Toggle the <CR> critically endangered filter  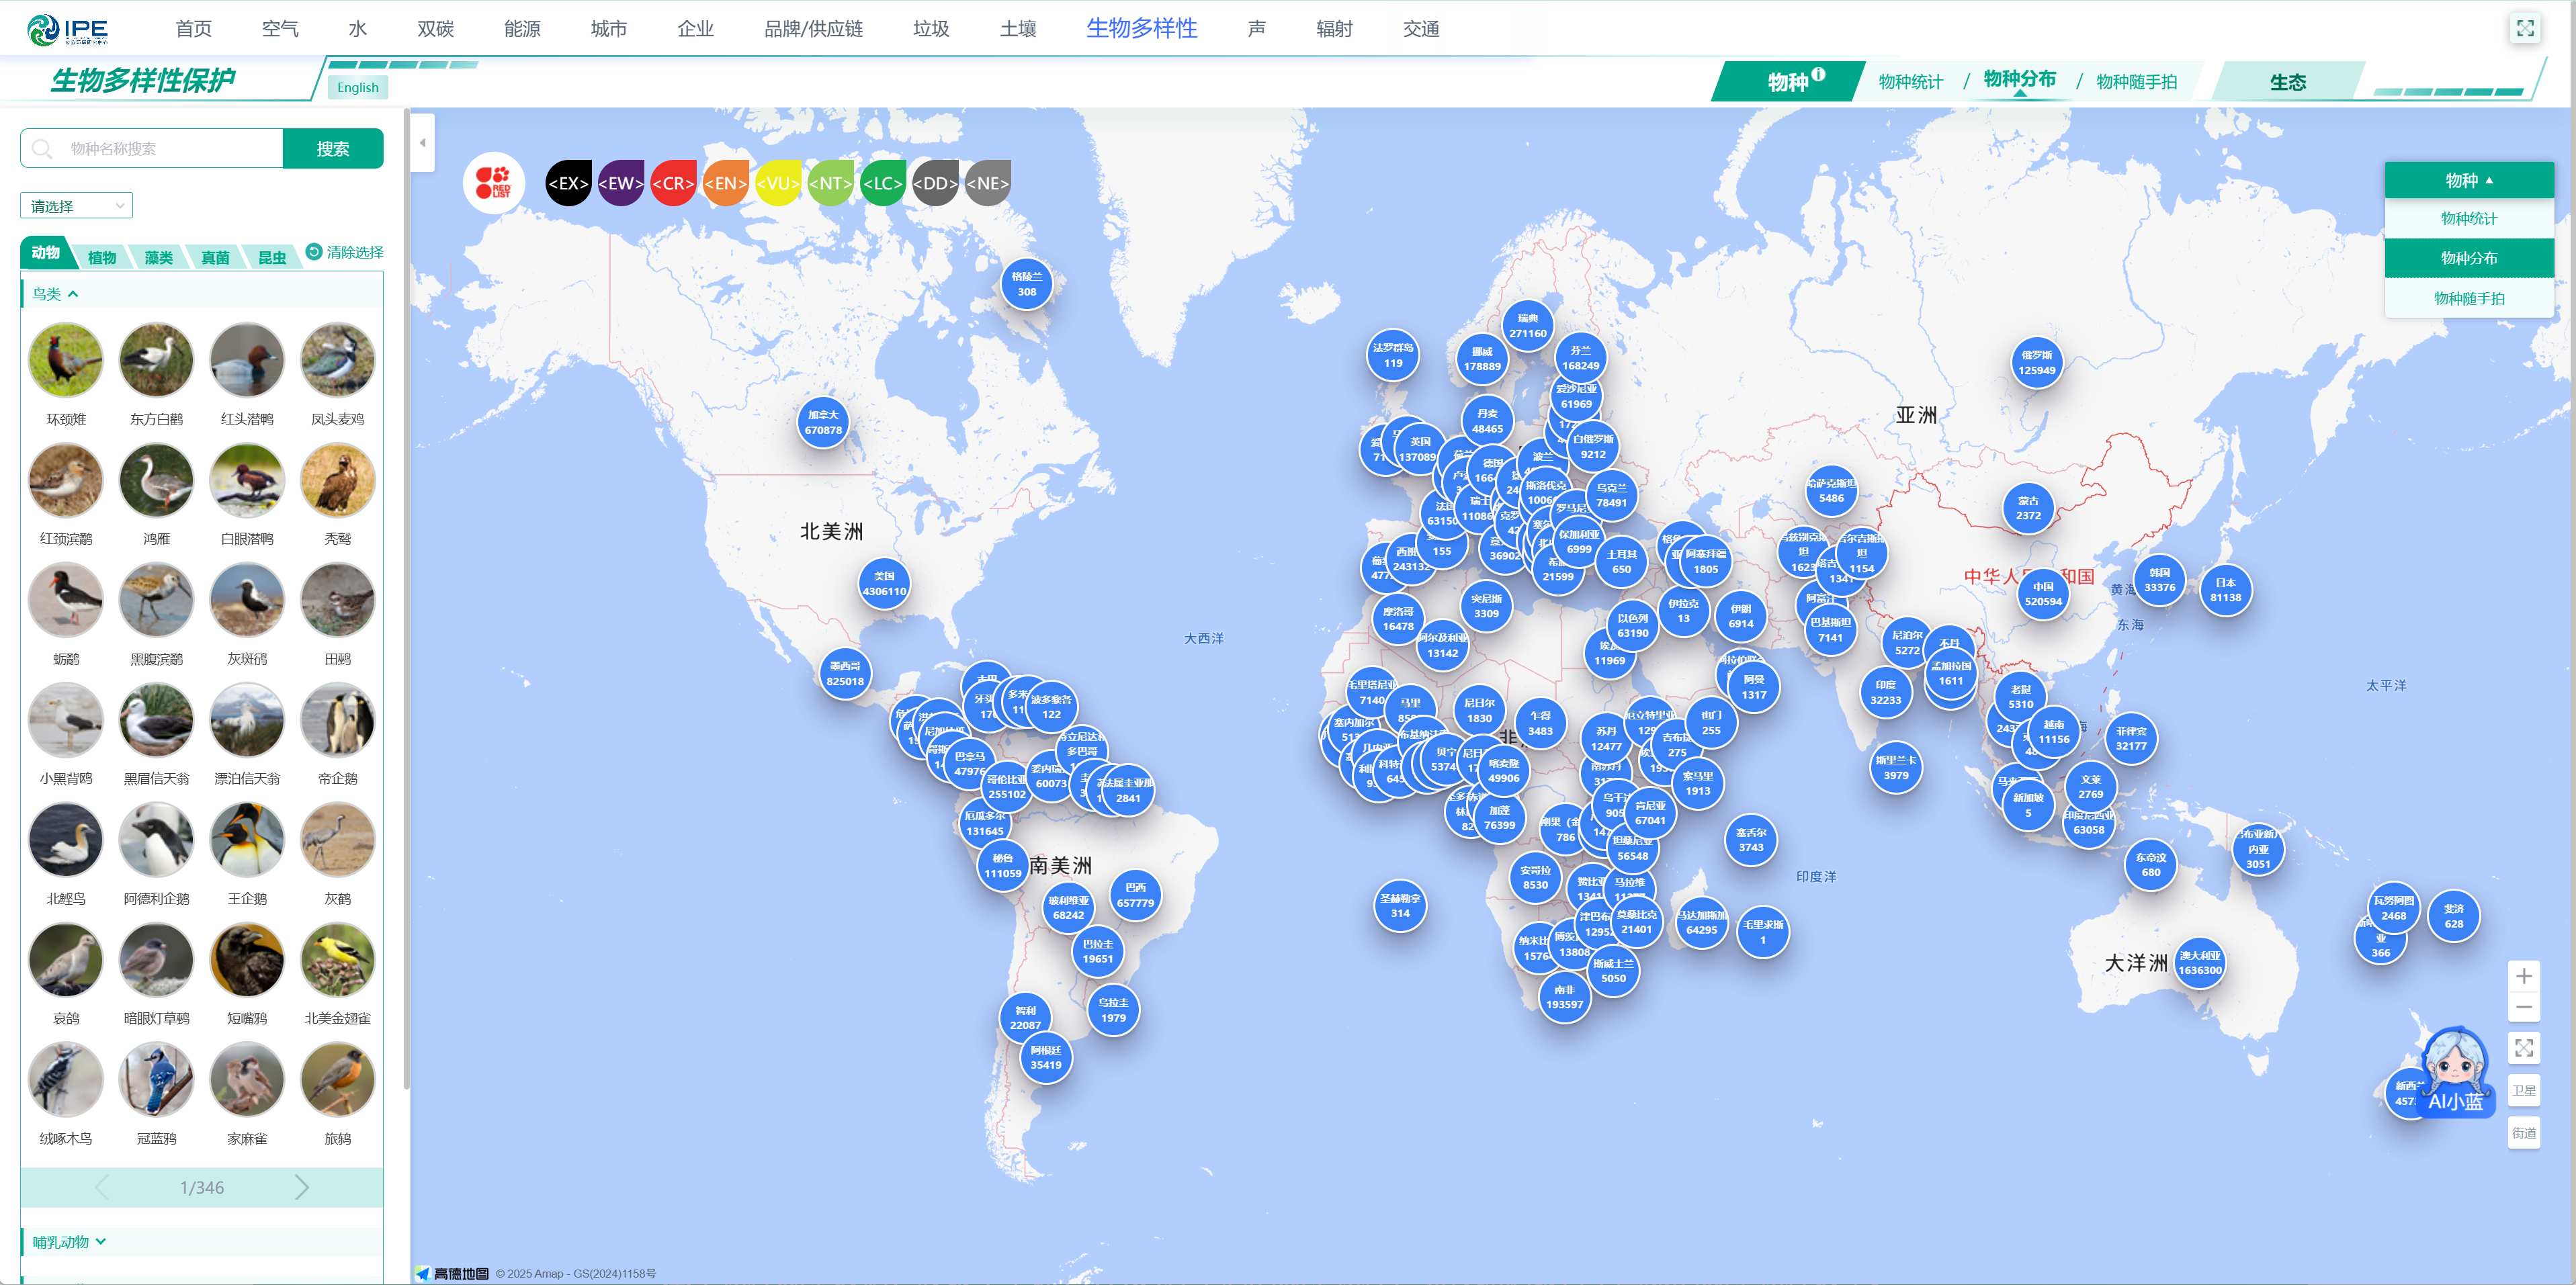pyautogui.click(x=673, y=183)
